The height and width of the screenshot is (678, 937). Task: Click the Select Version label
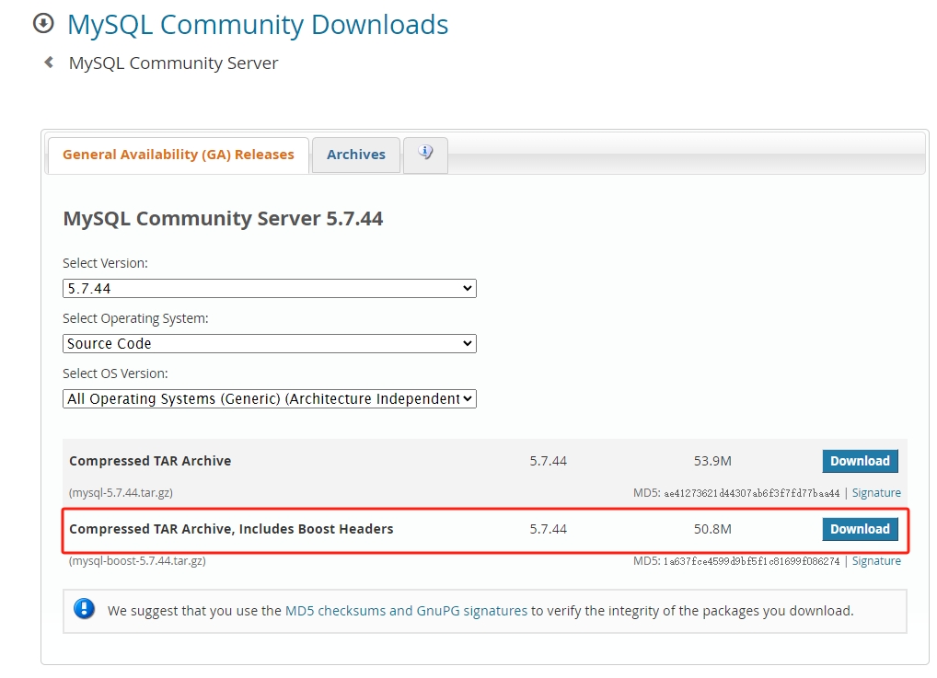(x=105, y=263)
